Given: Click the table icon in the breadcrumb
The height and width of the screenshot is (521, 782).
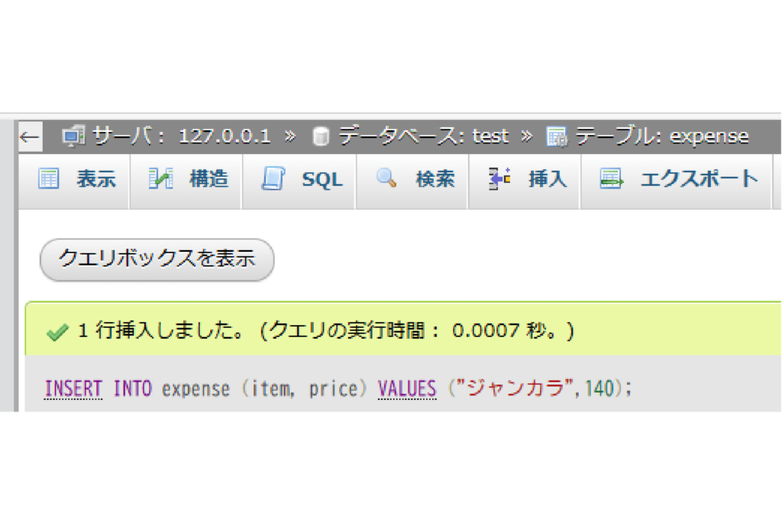Looking at the screenshot, I should (x=557, y=137).
